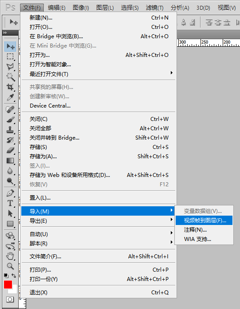The image size is (240, 309).
Task: Choose 打印一份(Y) menu item
Action: [x=98, y=279]
